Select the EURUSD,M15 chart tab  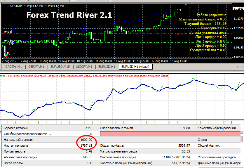(60, 67)
